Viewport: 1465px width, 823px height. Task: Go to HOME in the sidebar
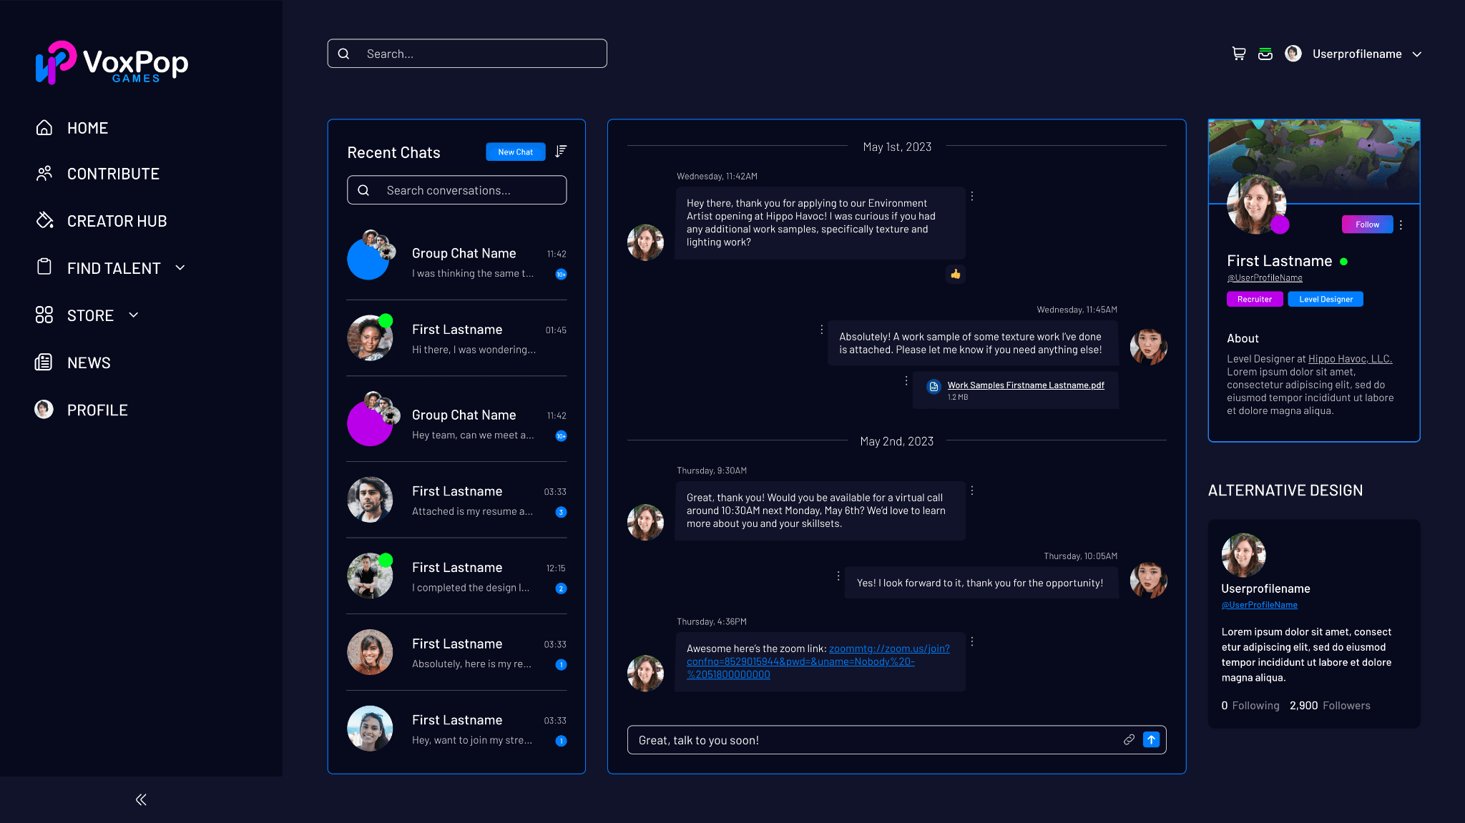point(87,128)
